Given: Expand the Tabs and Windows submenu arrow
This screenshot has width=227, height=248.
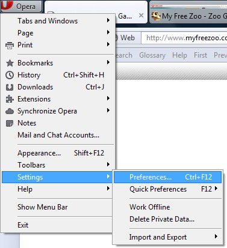Looking at the screenshot, I should tap(108, 20).
